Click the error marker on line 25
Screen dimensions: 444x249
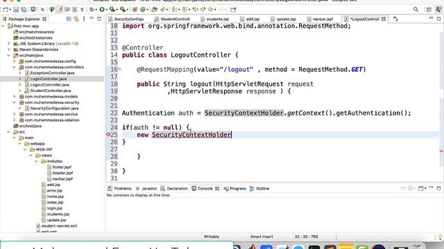(x=108, y=135)
